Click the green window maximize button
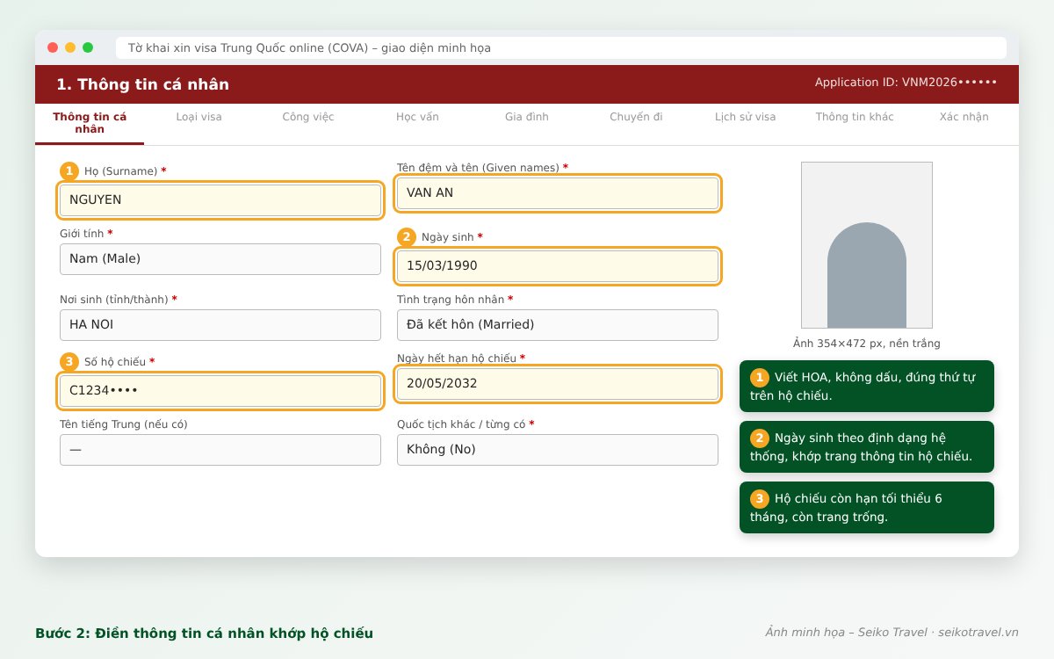Screen dimensions: 1054x659 [x=88, y=47]
